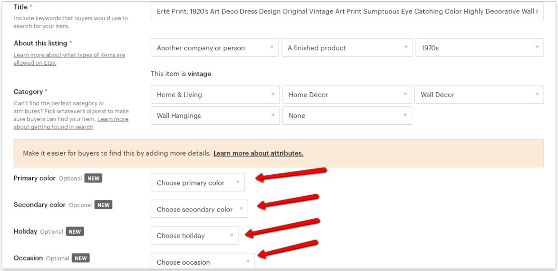Open the 'A finished product' dropdown
This screenshot has width=558, height=271.
(348, 48)
